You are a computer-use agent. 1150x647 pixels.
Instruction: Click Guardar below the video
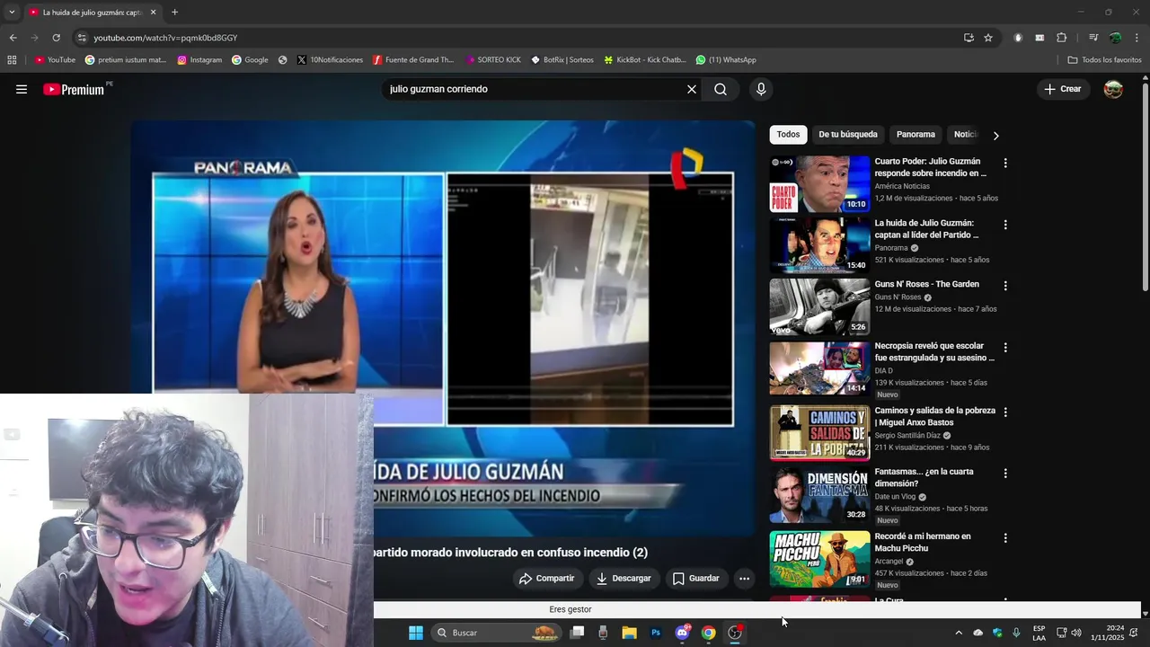click(x=696, y=579)
